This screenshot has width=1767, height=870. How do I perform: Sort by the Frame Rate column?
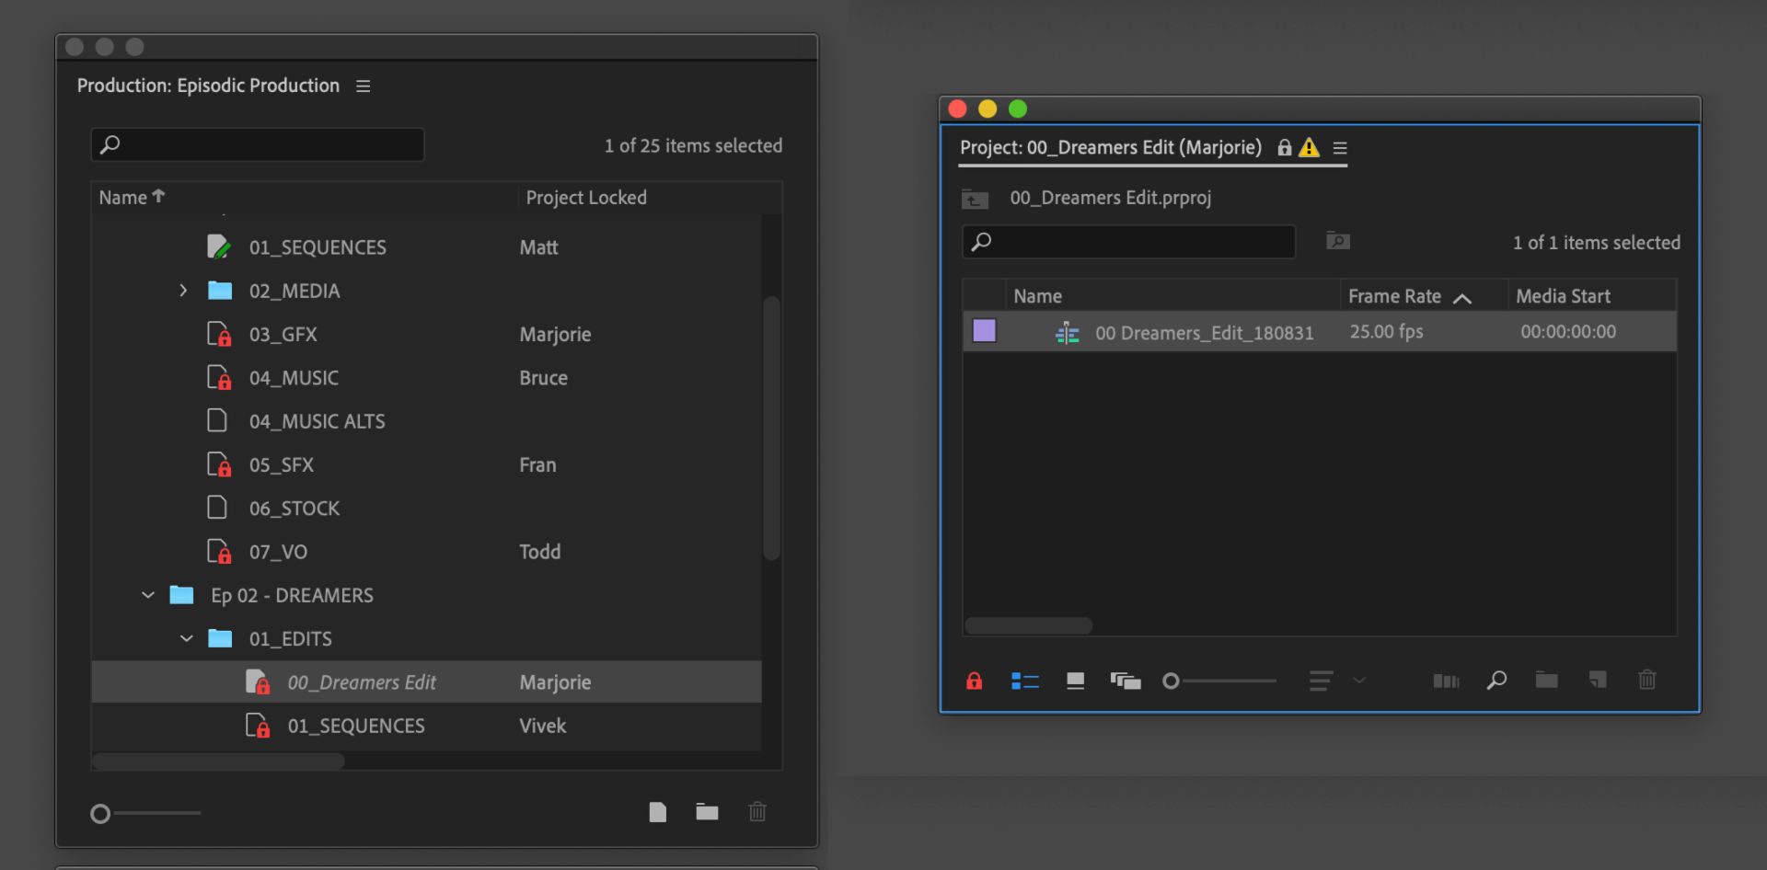(1394, 296)
